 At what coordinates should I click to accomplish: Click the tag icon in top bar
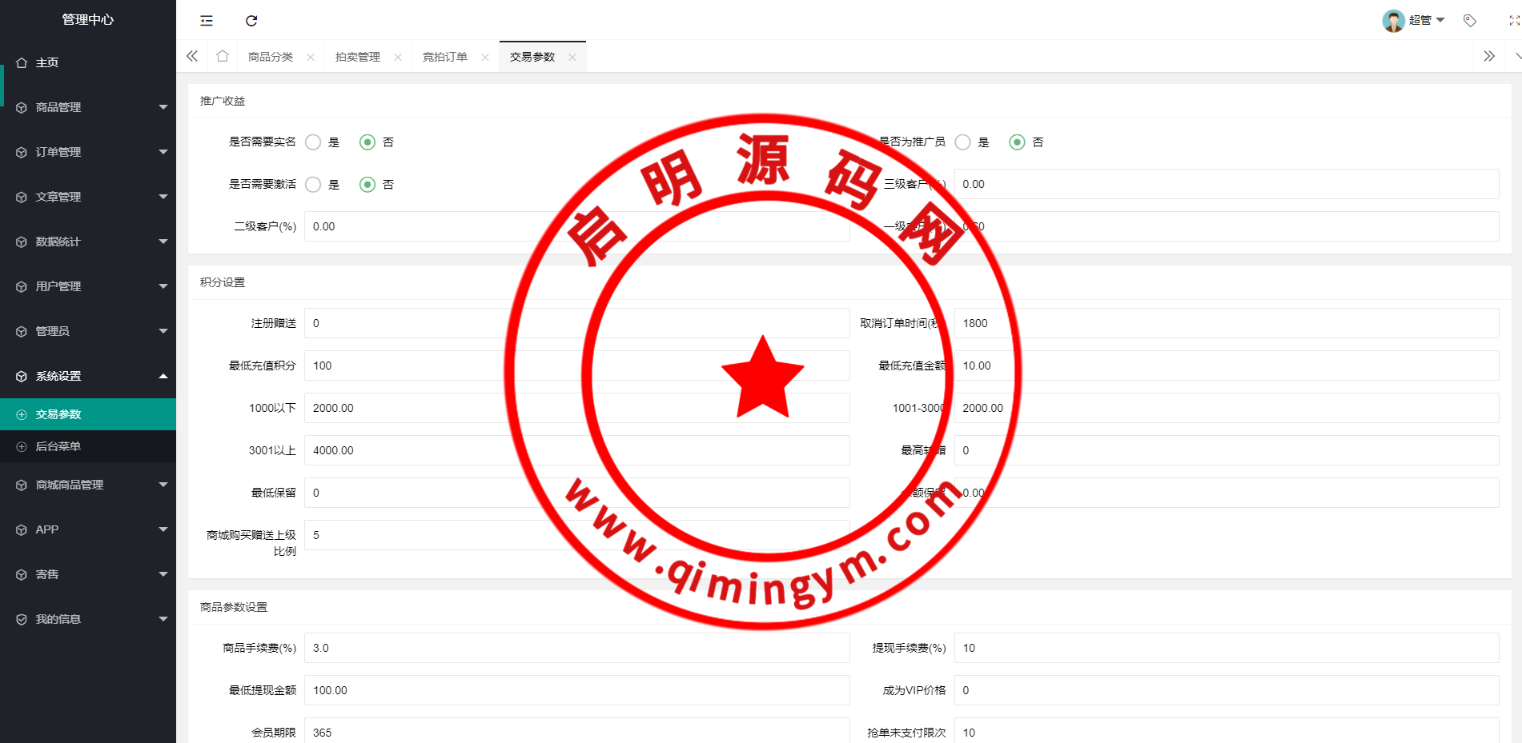[x=1469, y=21]
